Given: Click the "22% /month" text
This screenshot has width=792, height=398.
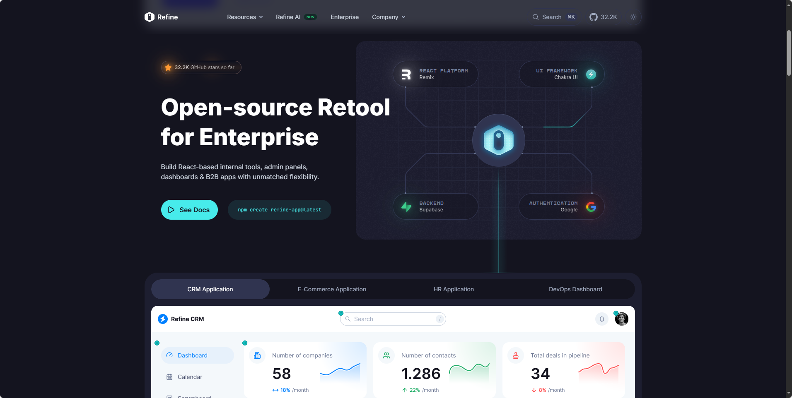Looking at the screenshot, I should tap(424, 390).
